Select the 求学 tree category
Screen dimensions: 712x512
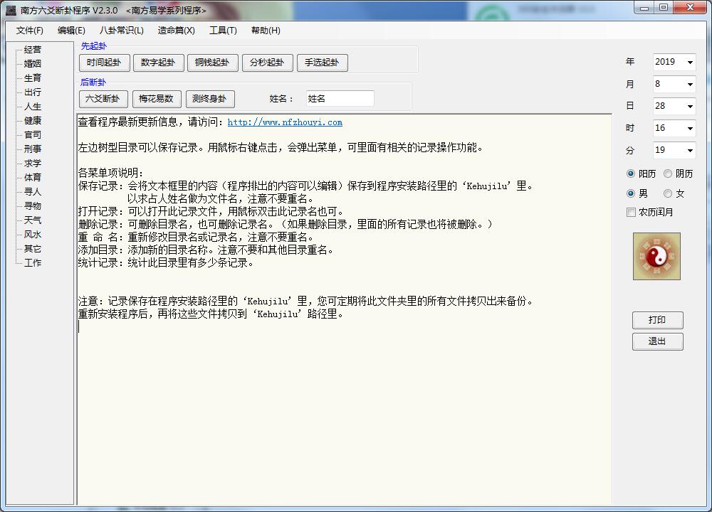click(32, 164)
